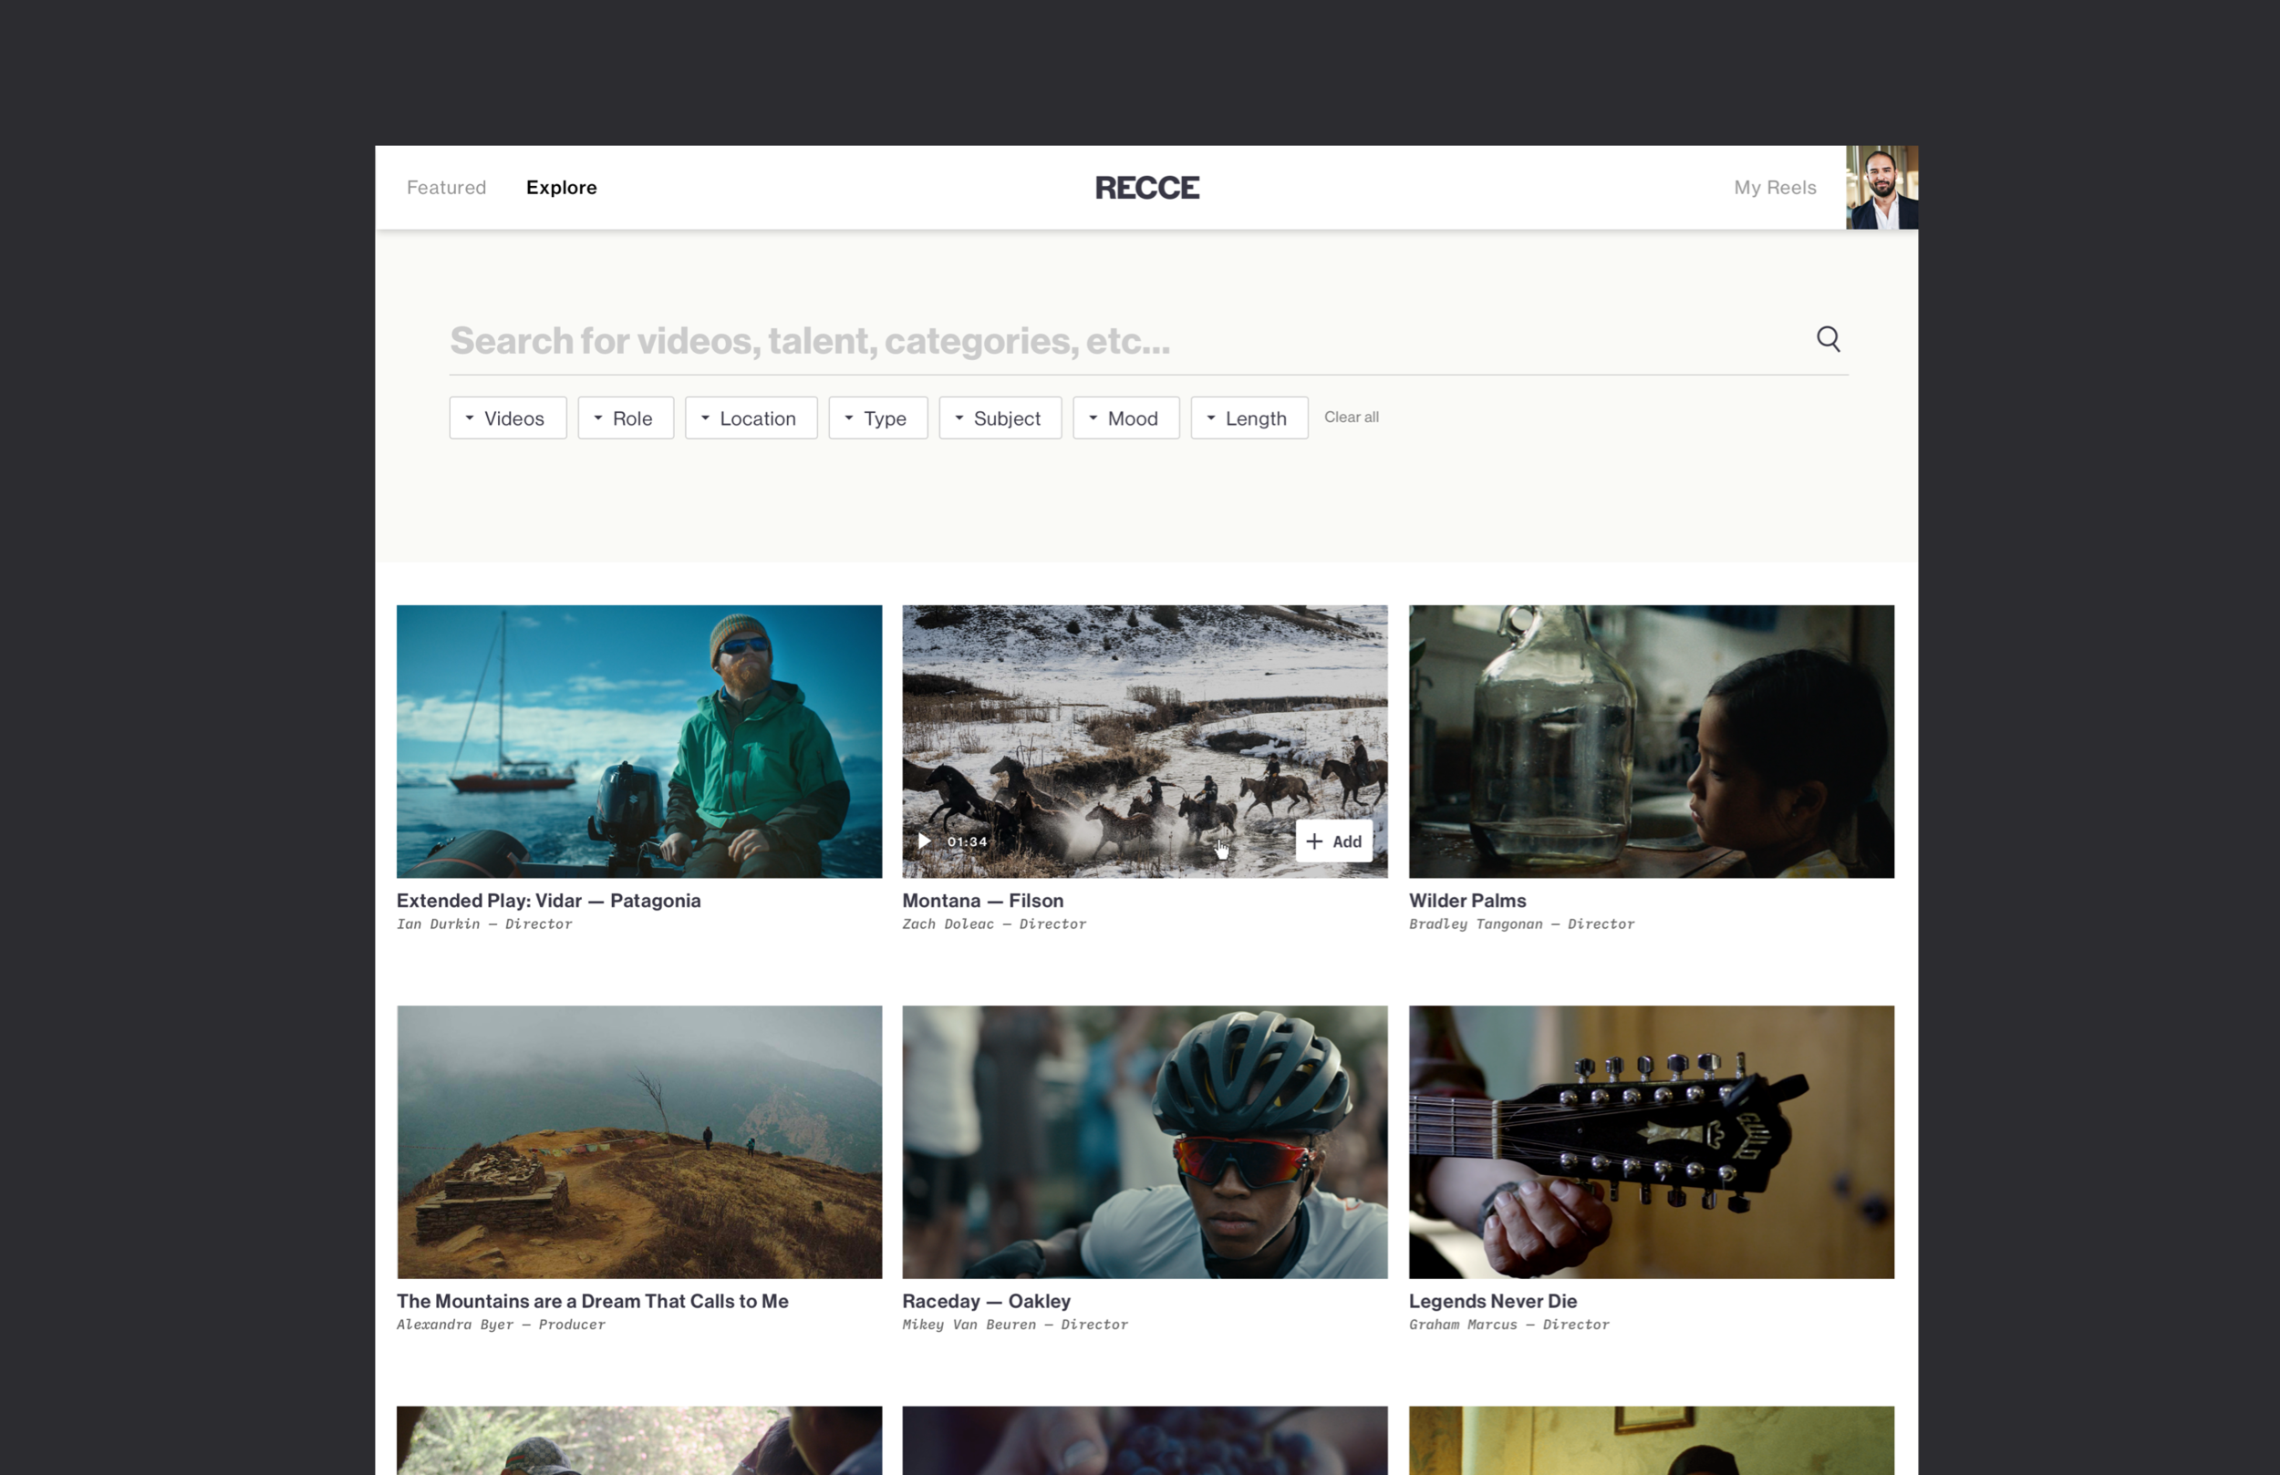This screenshot has height=1475, width=2280.
Task: Open Mikey Van Beuren — Director credit
Action: (x=1015, y=1325)
